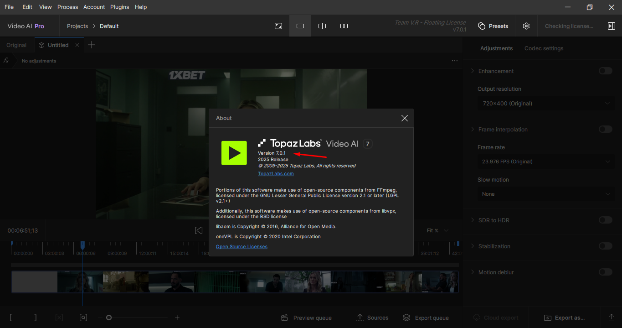Viewport: 622px width, 328px height.
Task: Collapse the right sidebar panel icon
Action: point(612,26)
